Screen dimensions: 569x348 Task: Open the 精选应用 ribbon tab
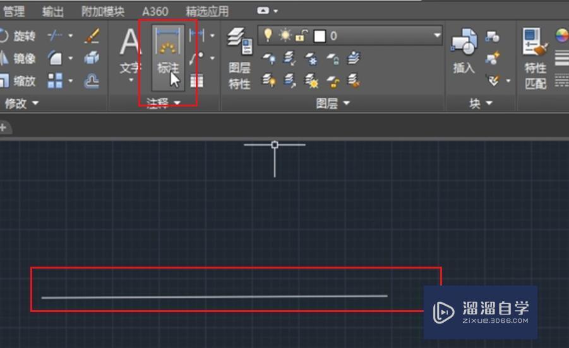click(x=207, y=11)
